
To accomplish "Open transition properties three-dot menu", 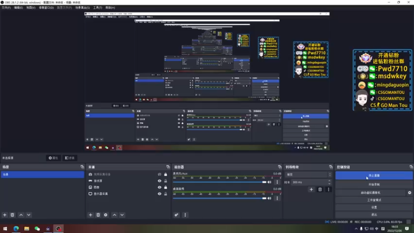I will point(329,190).
